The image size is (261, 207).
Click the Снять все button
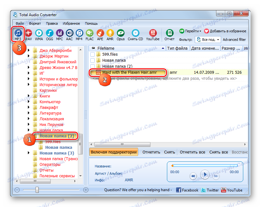point(219,152)
